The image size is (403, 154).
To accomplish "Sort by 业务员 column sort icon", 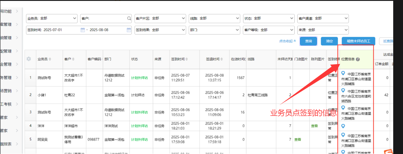I will [x=50, y=59].
